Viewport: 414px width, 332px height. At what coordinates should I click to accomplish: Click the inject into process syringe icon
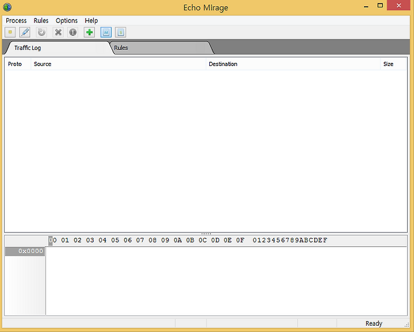click(x=25, y=32)
